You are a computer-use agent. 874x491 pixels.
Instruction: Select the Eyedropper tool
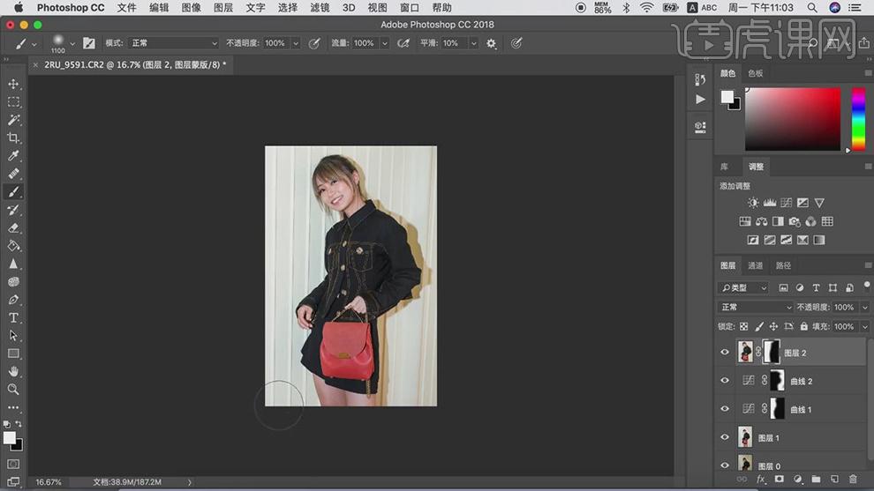[13, 155]
